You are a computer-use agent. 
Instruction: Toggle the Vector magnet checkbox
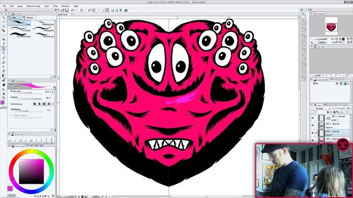pyautogui.click(x=12, y=115)
